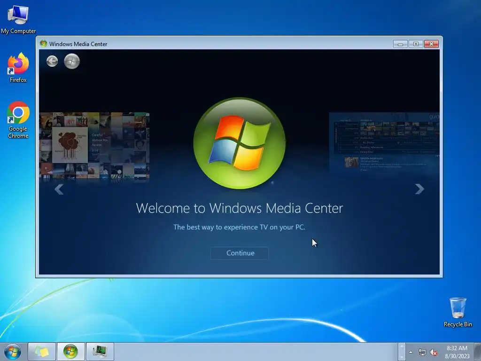Open the Media Center green start button

[72, 61]
